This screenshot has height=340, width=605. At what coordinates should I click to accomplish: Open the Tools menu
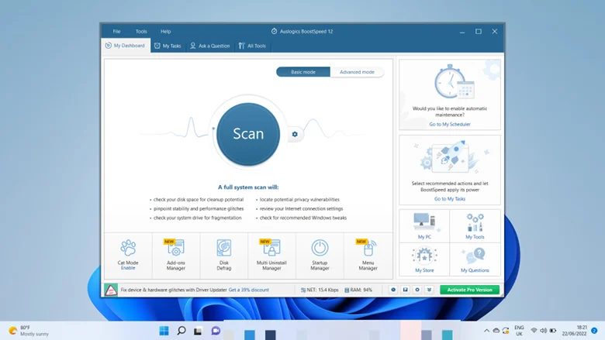tap(141, 32)
